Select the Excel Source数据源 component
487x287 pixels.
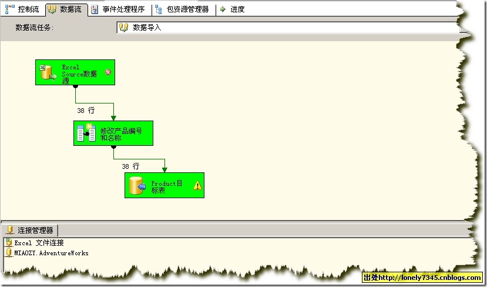click(x=75, y=72)
